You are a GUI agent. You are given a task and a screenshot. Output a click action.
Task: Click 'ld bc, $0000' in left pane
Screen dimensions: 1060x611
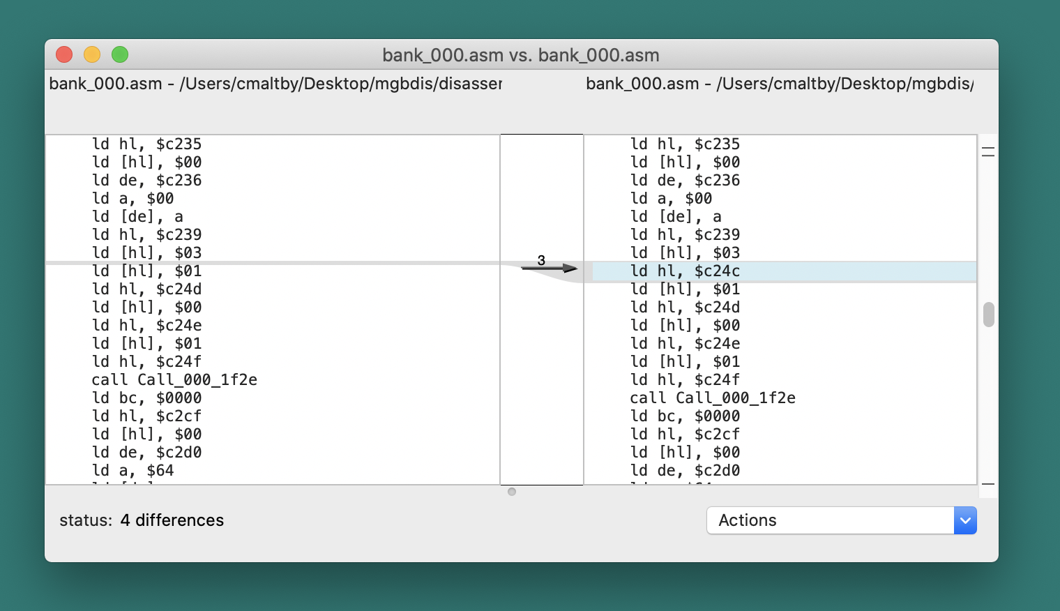[146, 398]
